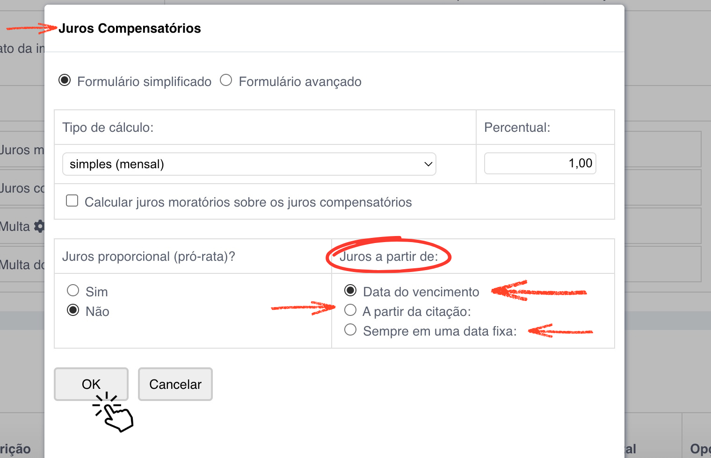This screenshot has height=458, width=711.
Task: Click the Percentual column header label
Action: (x=517, y=128)
